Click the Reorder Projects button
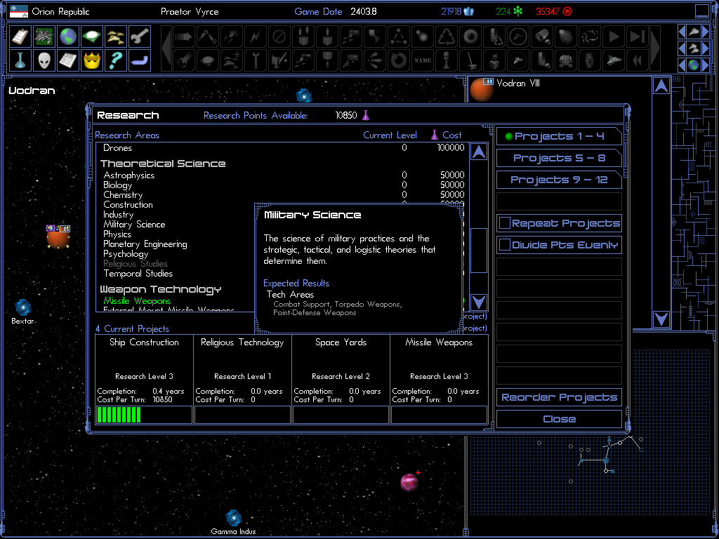The width and height of the screenshot is (719, 539). [559, 397]
